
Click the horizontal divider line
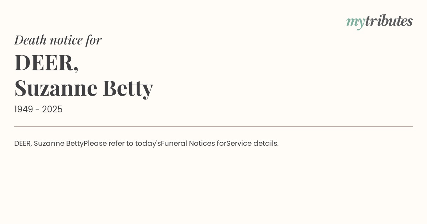[213, 126]
